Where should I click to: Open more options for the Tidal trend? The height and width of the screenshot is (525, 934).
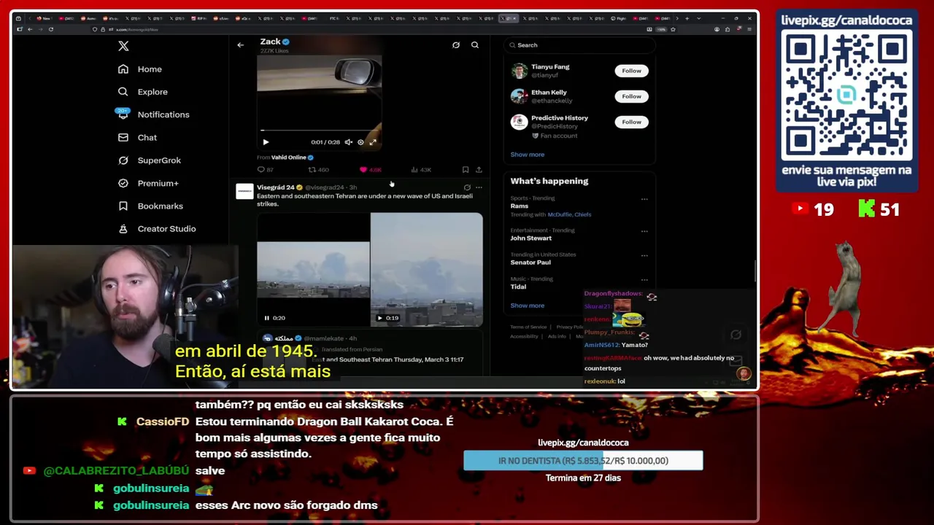[x=644, y=280]
